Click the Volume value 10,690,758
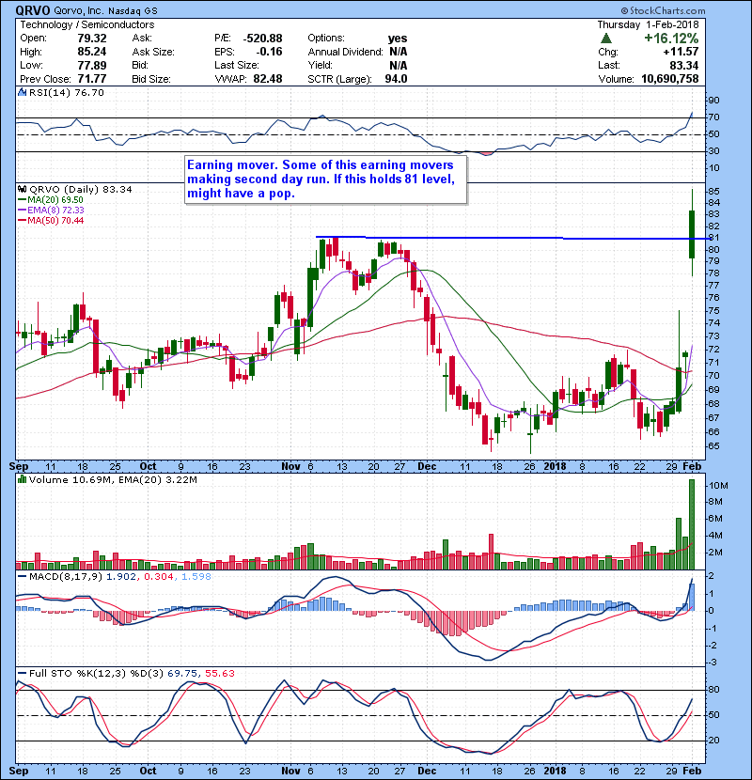Screen dimensions: 752x780 (670, 79)
